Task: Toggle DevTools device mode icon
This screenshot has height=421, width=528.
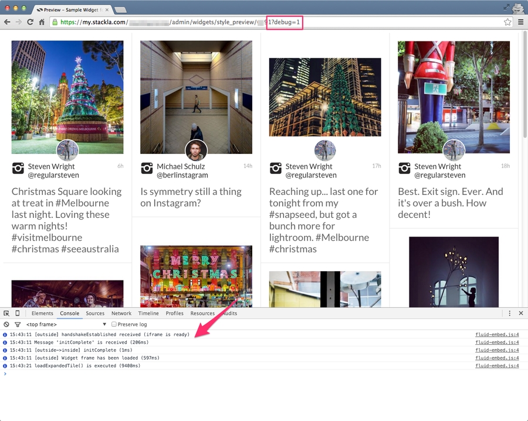Action: 18,313
